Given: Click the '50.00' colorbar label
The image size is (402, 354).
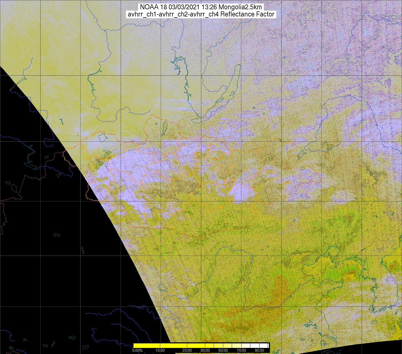Looking at the screenshot, I should point(223,350).
